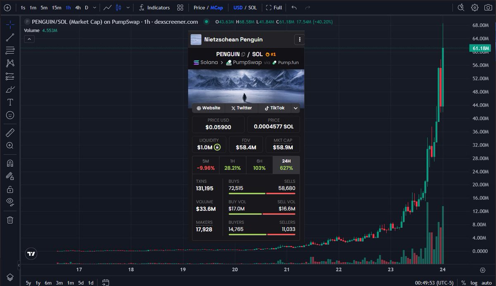Toggle the magnet snap mode
The width and height of the screenshot is (496, 286).
tap(10, 163)
